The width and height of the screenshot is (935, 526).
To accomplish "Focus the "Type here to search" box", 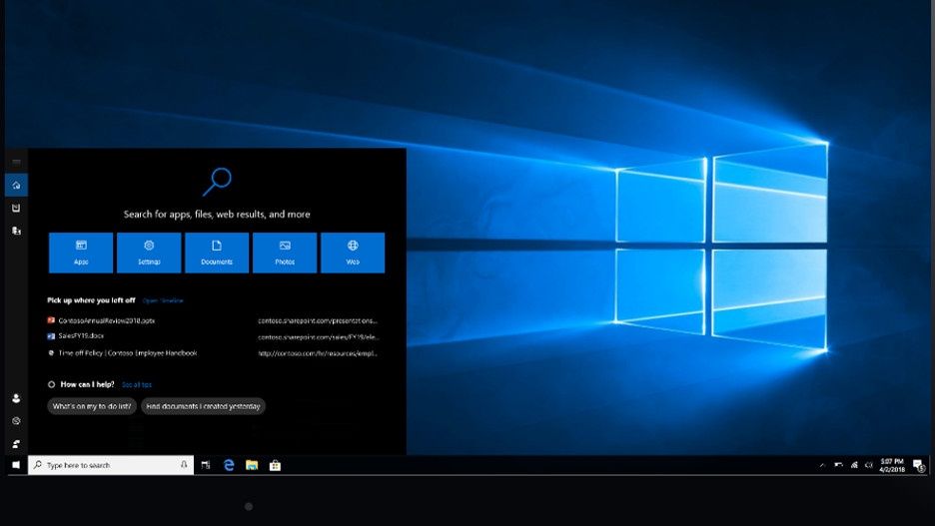I will 111,465.
